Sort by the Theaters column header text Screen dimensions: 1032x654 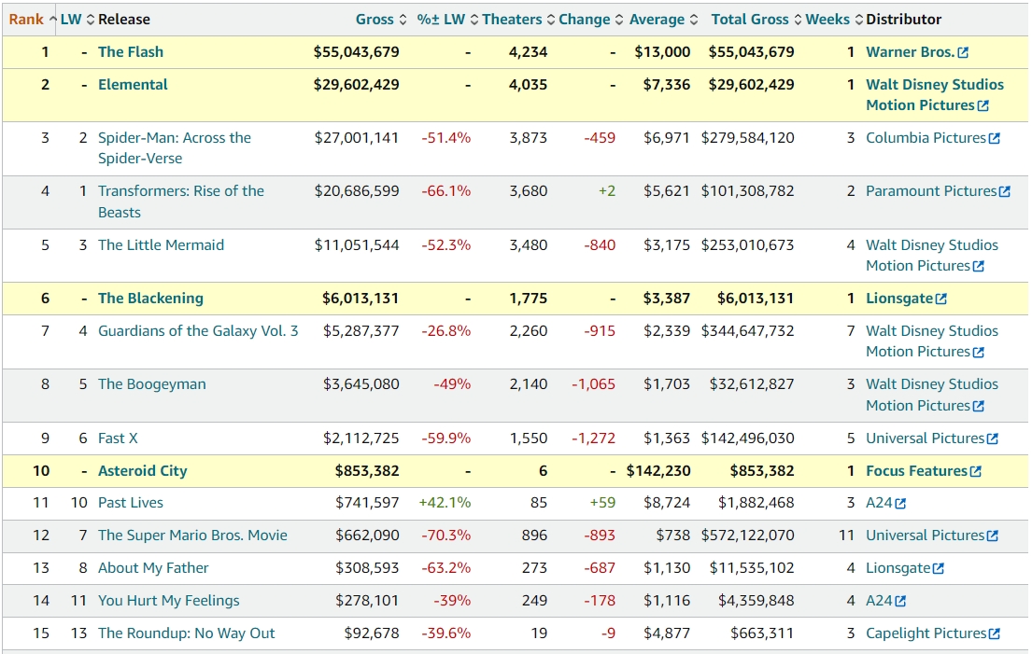tap(512, 20)
